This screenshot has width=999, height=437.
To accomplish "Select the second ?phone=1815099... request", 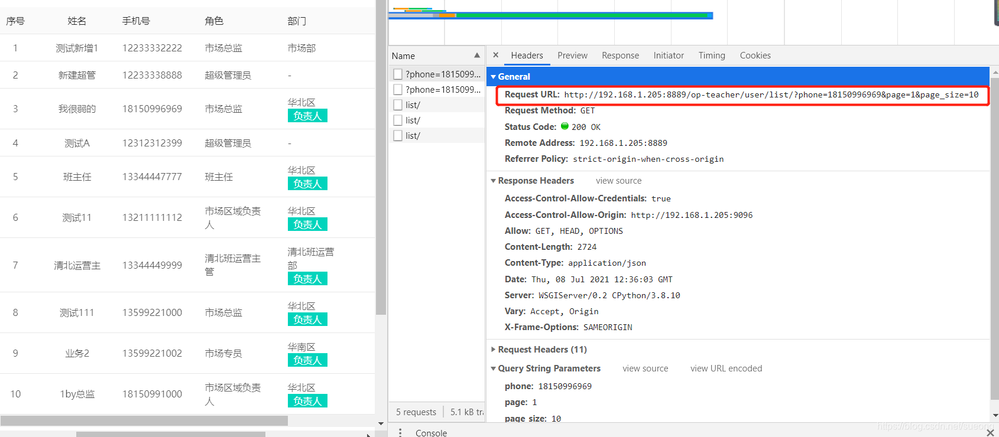I will 437,89.
